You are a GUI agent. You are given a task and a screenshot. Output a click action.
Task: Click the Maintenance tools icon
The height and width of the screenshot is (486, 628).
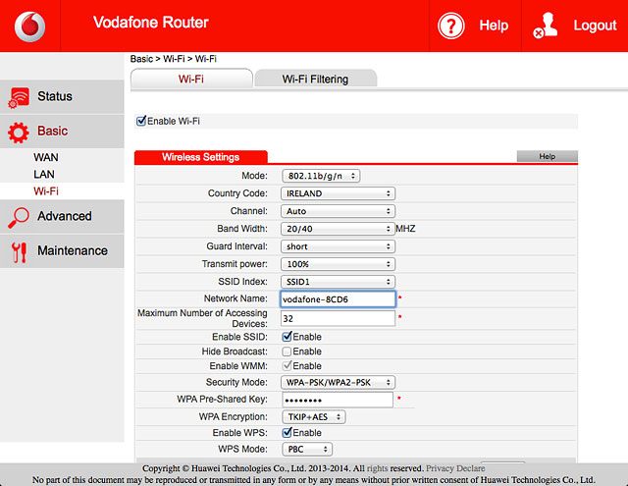pos(19,252)
